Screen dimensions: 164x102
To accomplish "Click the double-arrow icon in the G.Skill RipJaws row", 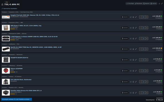I will (x=136, y=38).
